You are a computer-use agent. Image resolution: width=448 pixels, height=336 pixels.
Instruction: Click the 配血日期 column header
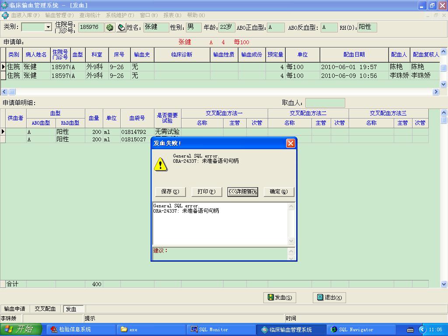(354, 55)
